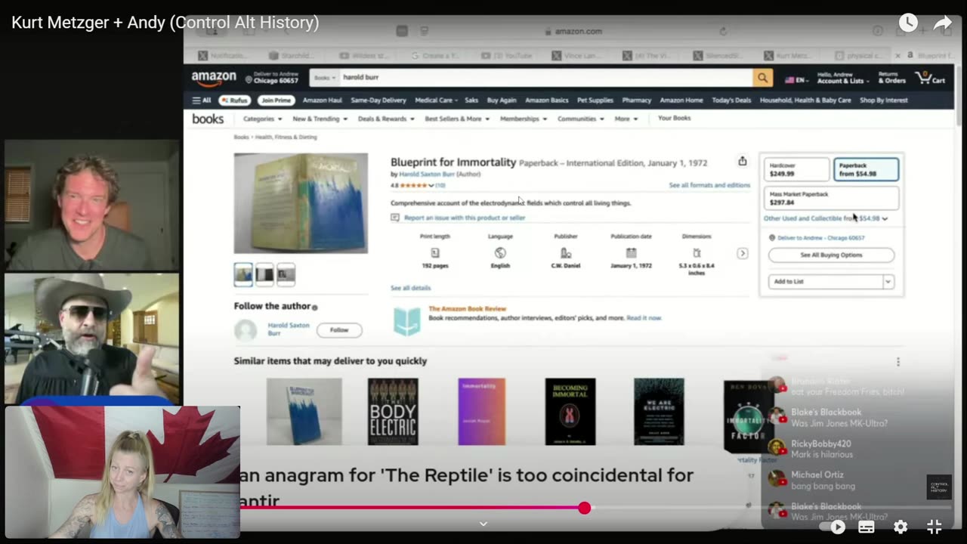Click the product share icon beside title
The image size is (967, 544).
pyautogui.click(x=742, y=161)
